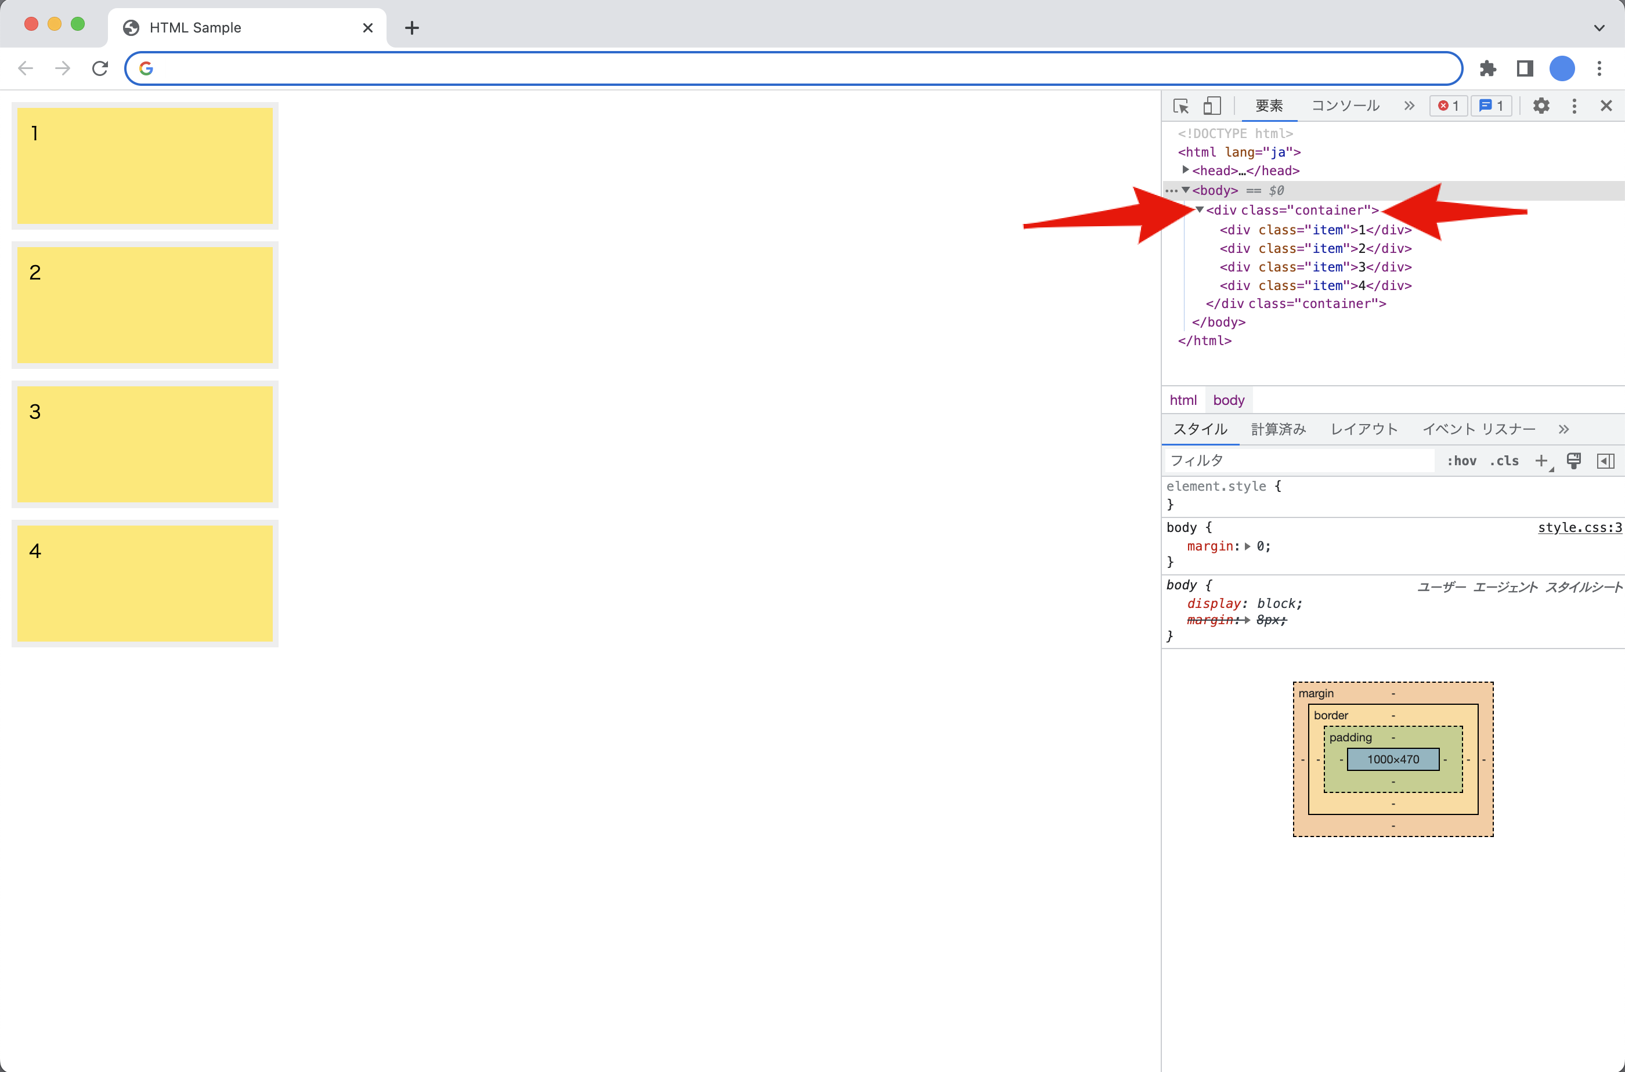
Task: Follow the style.css:3 source link
Action: 1579,527
